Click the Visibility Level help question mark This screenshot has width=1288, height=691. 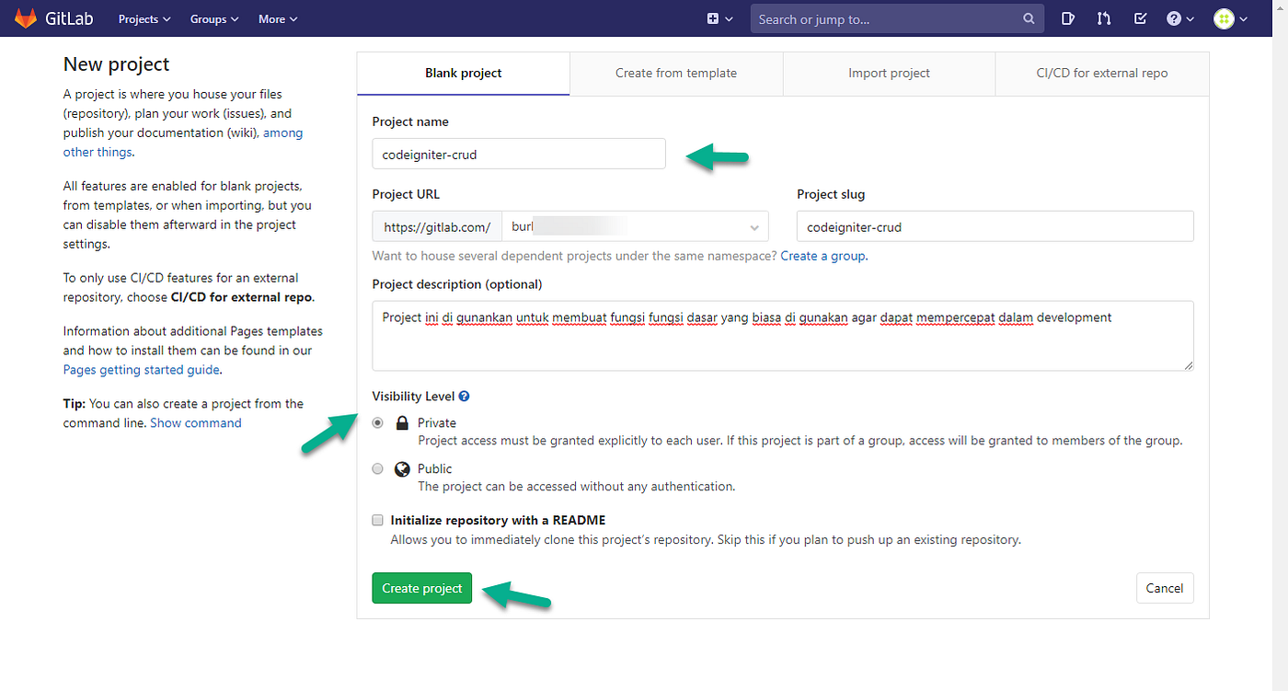click(x=464, y=396)
